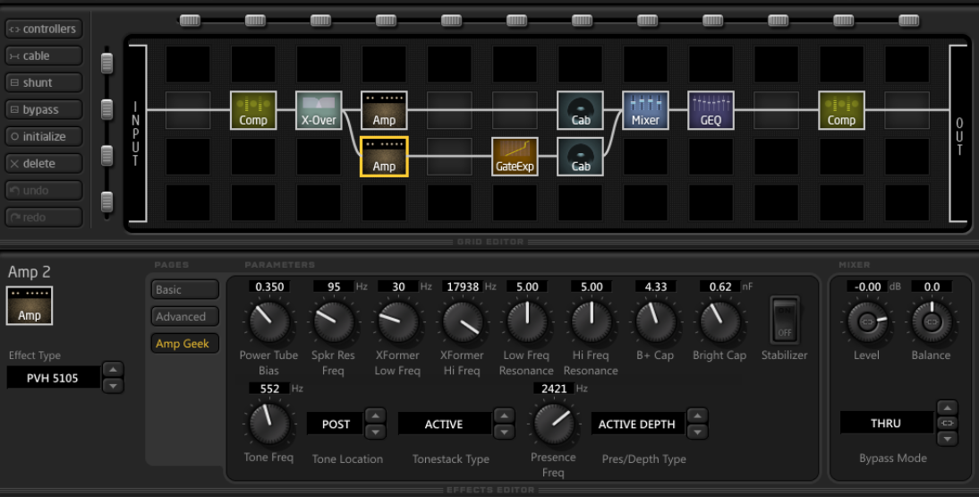Switch to the Amp Geek page
The width and height of the screenshot is (979, 497).
185,343
